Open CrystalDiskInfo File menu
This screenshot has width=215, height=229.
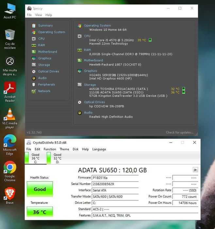pyautogui.click(x=29, y=149)
